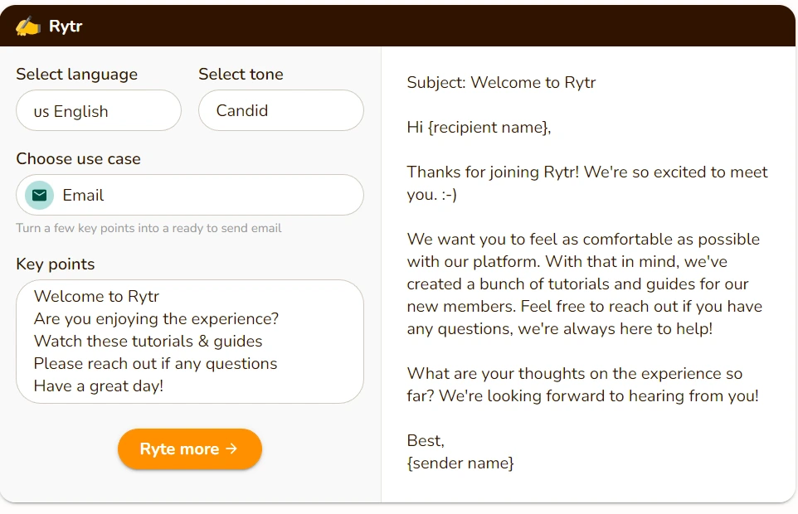Image resolution: width=798 pixels, height=514 pixels.
Task: Expand the Email use case selector
Action: [x=190, y=196]
